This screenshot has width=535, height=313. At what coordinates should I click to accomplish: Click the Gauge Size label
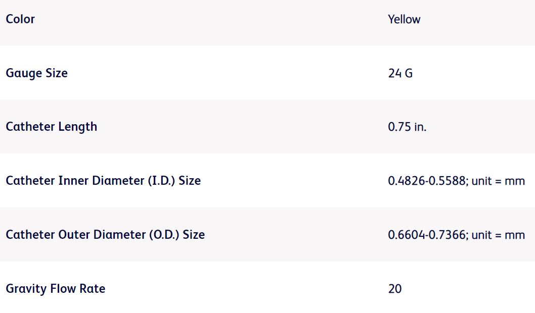(36, 73)
